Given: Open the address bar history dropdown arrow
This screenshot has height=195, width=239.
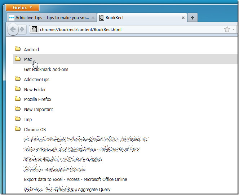Looking at the screenshot, I should (233, 29).
